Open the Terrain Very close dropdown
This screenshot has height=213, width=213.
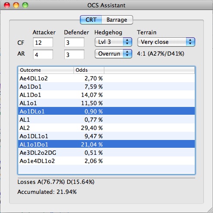[x=166, y=42]
